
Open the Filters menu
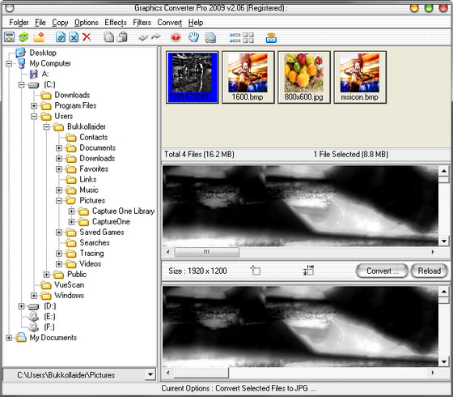142,23
